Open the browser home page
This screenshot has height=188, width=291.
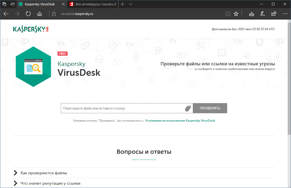point(39,14)
